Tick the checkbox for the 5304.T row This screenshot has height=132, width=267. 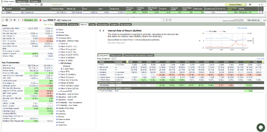[3, 12]
